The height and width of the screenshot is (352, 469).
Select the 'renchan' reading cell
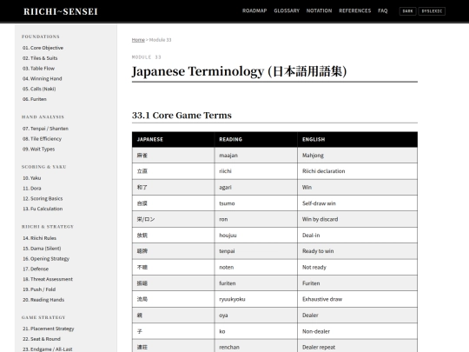coord(256,346)
